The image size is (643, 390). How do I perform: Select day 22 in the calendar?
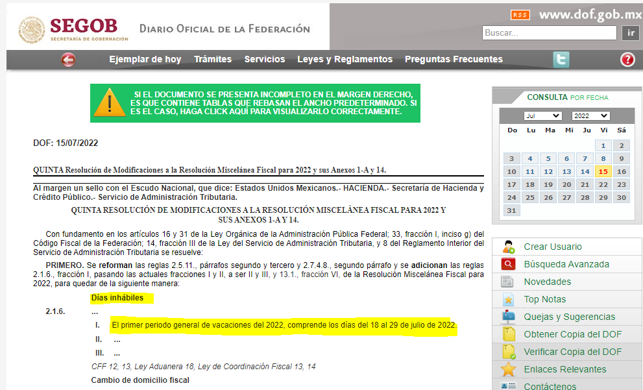[x=603, y=184]
